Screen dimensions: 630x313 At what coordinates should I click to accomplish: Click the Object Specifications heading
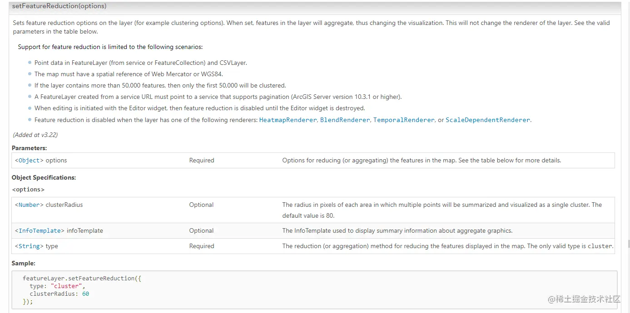tap(44, 178)
